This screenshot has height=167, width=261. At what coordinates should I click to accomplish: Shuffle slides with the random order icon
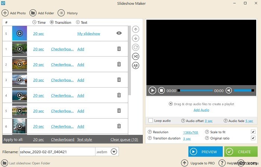pos(136,56)
